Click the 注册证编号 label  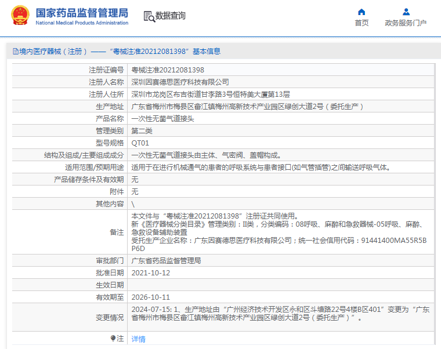[x=106, y=70]
